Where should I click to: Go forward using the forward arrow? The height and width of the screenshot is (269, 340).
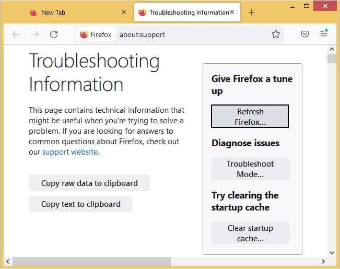pos(34,34)
